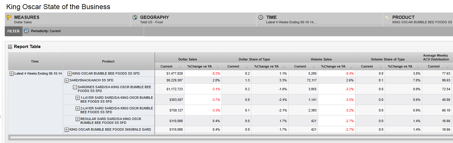Filter the Volume Sales Current column
453x143 pixels.
314,67
